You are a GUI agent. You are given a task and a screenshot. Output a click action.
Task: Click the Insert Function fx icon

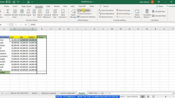26,24
